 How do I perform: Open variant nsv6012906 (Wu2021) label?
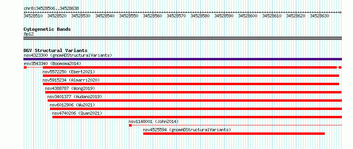(x=72, y=105)
